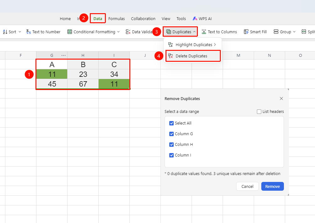The image size is (315, 223).
Task: Uncheck the Column G checkbox
Action: point(171,134)
